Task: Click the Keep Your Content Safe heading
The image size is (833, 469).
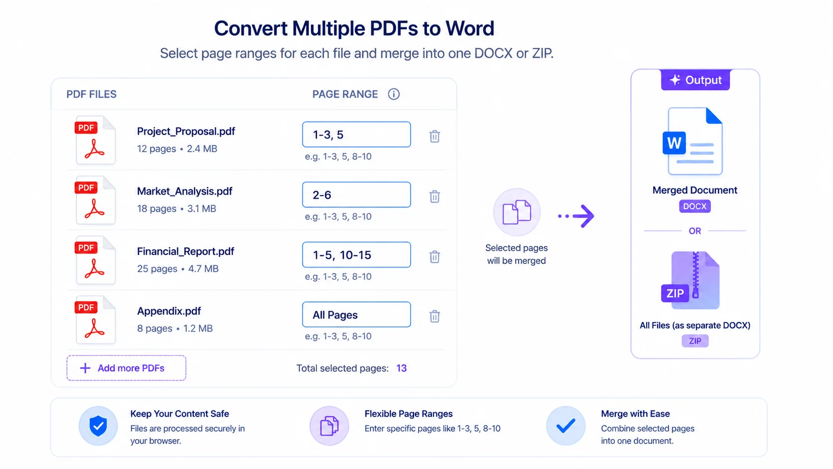Action: 179,414
